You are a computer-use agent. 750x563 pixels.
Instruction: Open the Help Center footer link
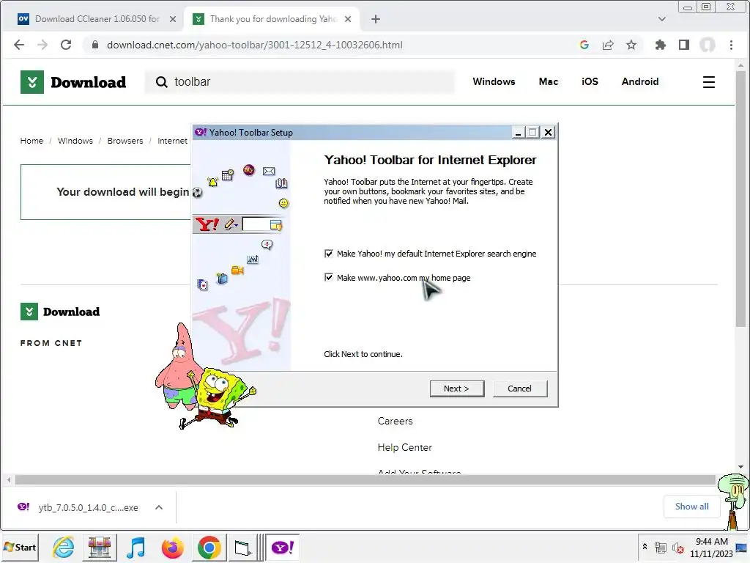(x=404, y=447)
